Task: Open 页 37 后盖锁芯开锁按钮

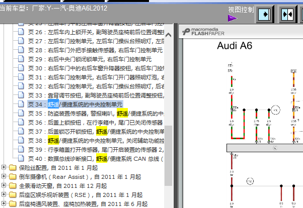Action: pyautogui.click(x=96, y=132)
